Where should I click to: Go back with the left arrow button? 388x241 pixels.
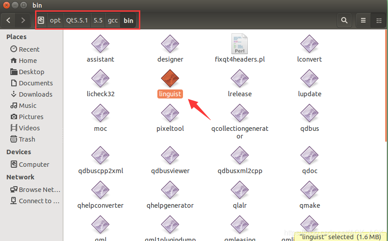[8, 20]
